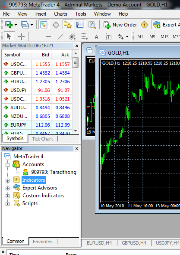Switch chart to M5 timeframe
This screenshot has width=180, height=255.
tap(152, 37)
